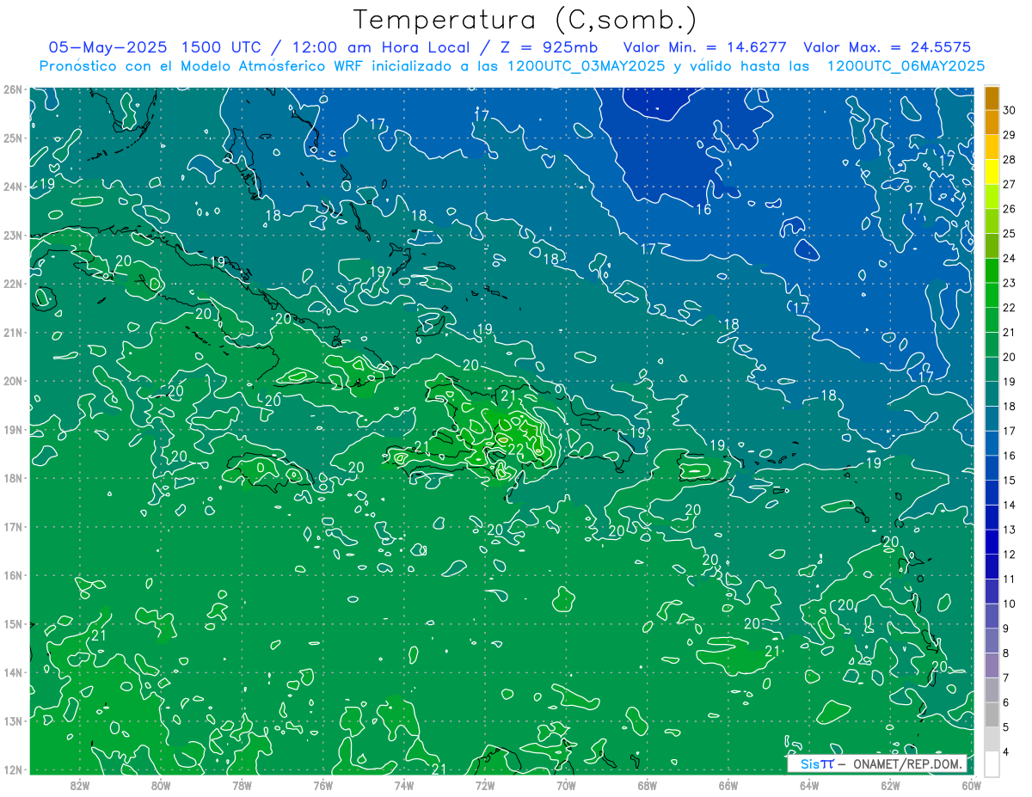Image resolution: width=1032 pixels, height=797 pixels.
Task: Click 'Valor Min. = 14.6277' text
Action: pos(706,47)
